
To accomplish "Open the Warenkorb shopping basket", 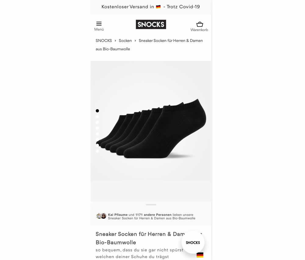I will click(199, 24).
